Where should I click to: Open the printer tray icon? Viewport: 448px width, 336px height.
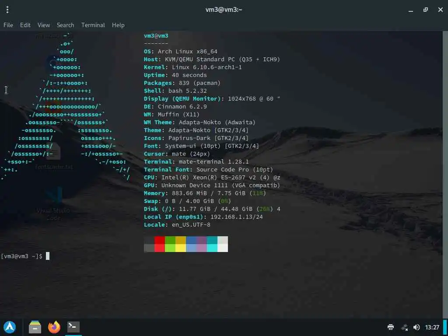pos(391,327)
